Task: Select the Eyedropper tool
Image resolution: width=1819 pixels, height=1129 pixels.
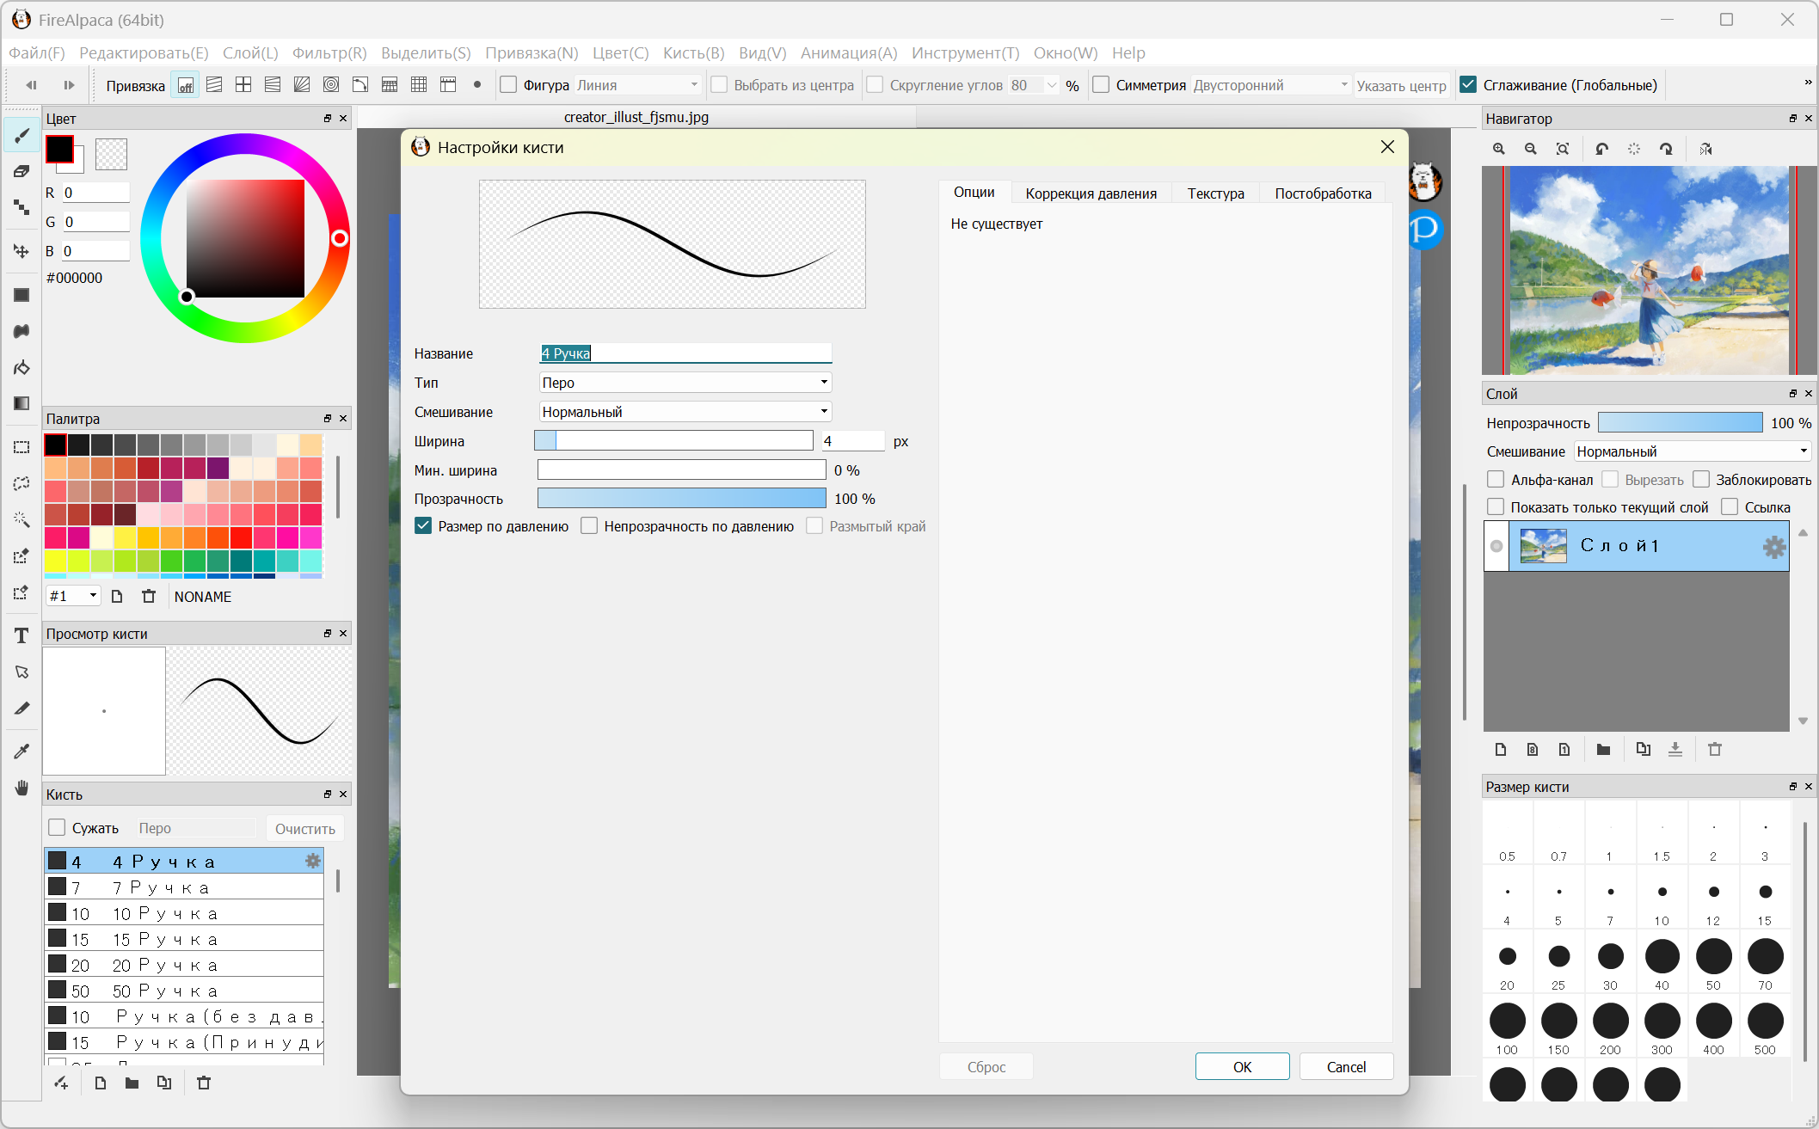Action: [22, 751]
